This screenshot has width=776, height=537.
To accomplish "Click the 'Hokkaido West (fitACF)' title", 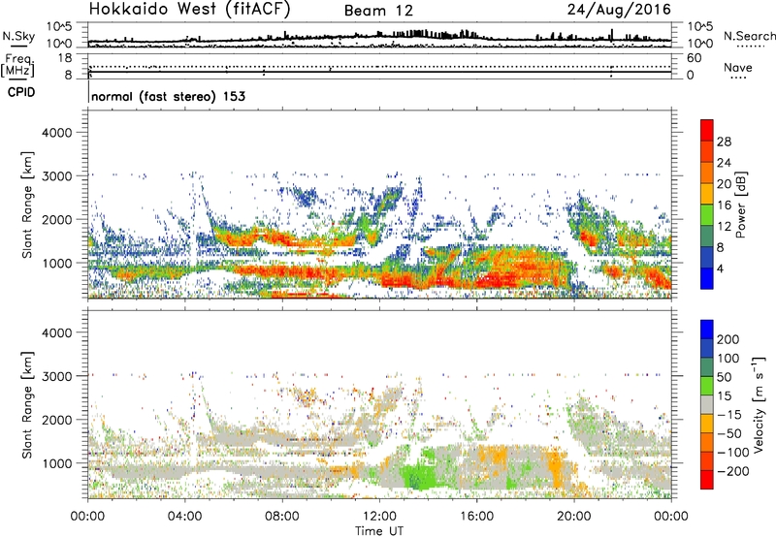I will click(x=189, y=9).
